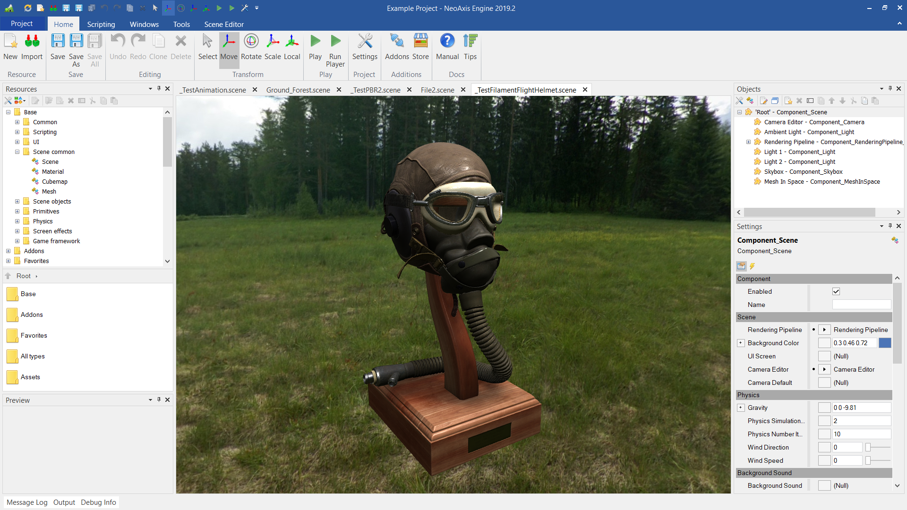Expand the Physics folder

click(x=17, y=221)
